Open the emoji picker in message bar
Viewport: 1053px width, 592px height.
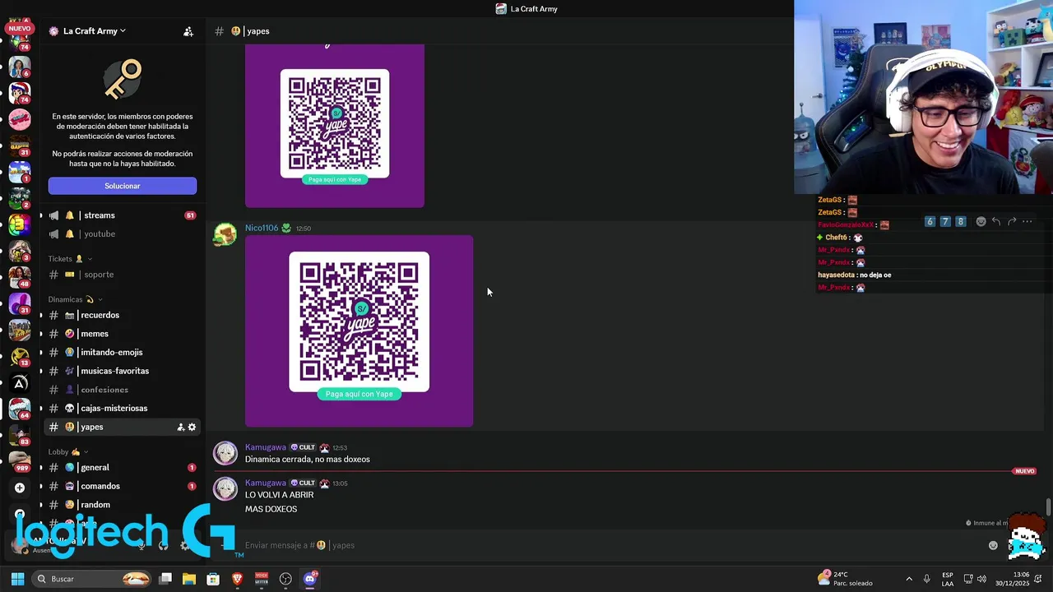point(993,545)
